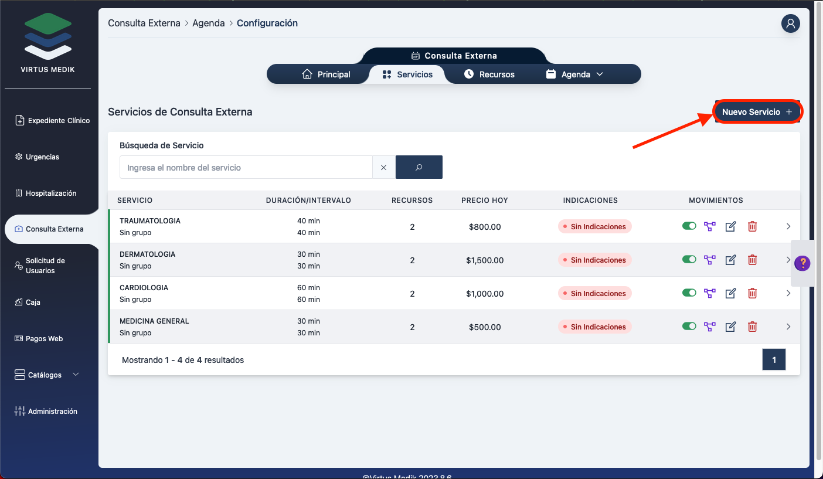The width and height of the screenshot is (823, 479).
Task: Expand the Catálogos sidebar menu
Action: (x=47, y=375)
